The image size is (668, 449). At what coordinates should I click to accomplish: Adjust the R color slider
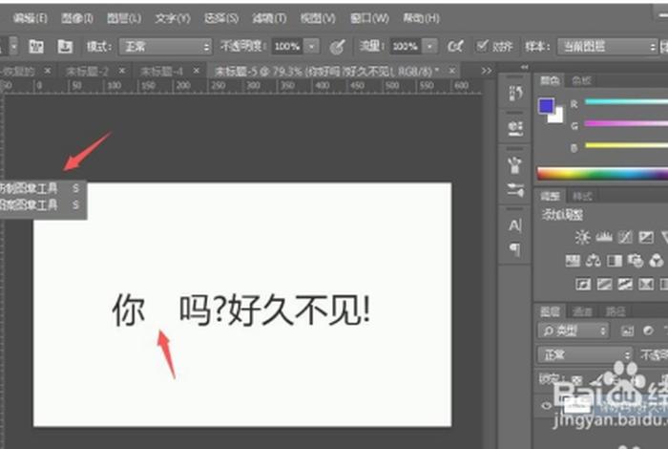[x=626, y=101]
